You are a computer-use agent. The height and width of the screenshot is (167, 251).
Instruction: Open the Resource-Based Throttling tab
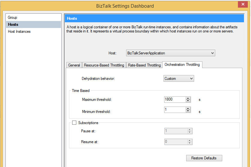[x=104, y=65]
